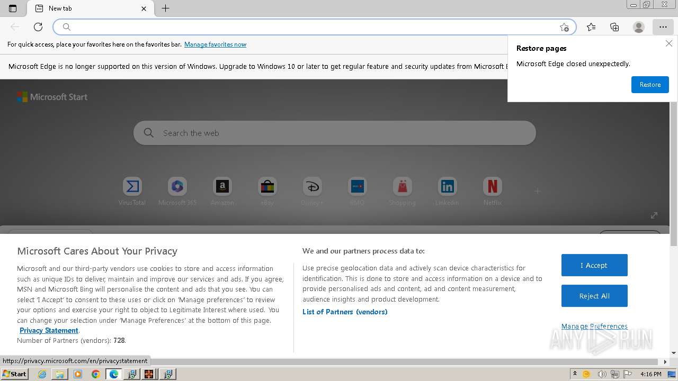678x381 pixels.
Task: Follow the Manage favorites now link
Action: coord(215,44)
